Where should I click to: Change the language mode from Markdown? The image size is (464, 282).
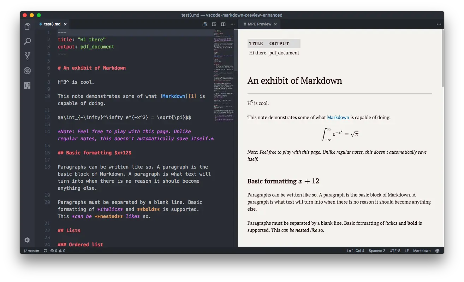[x=422, y=250]
